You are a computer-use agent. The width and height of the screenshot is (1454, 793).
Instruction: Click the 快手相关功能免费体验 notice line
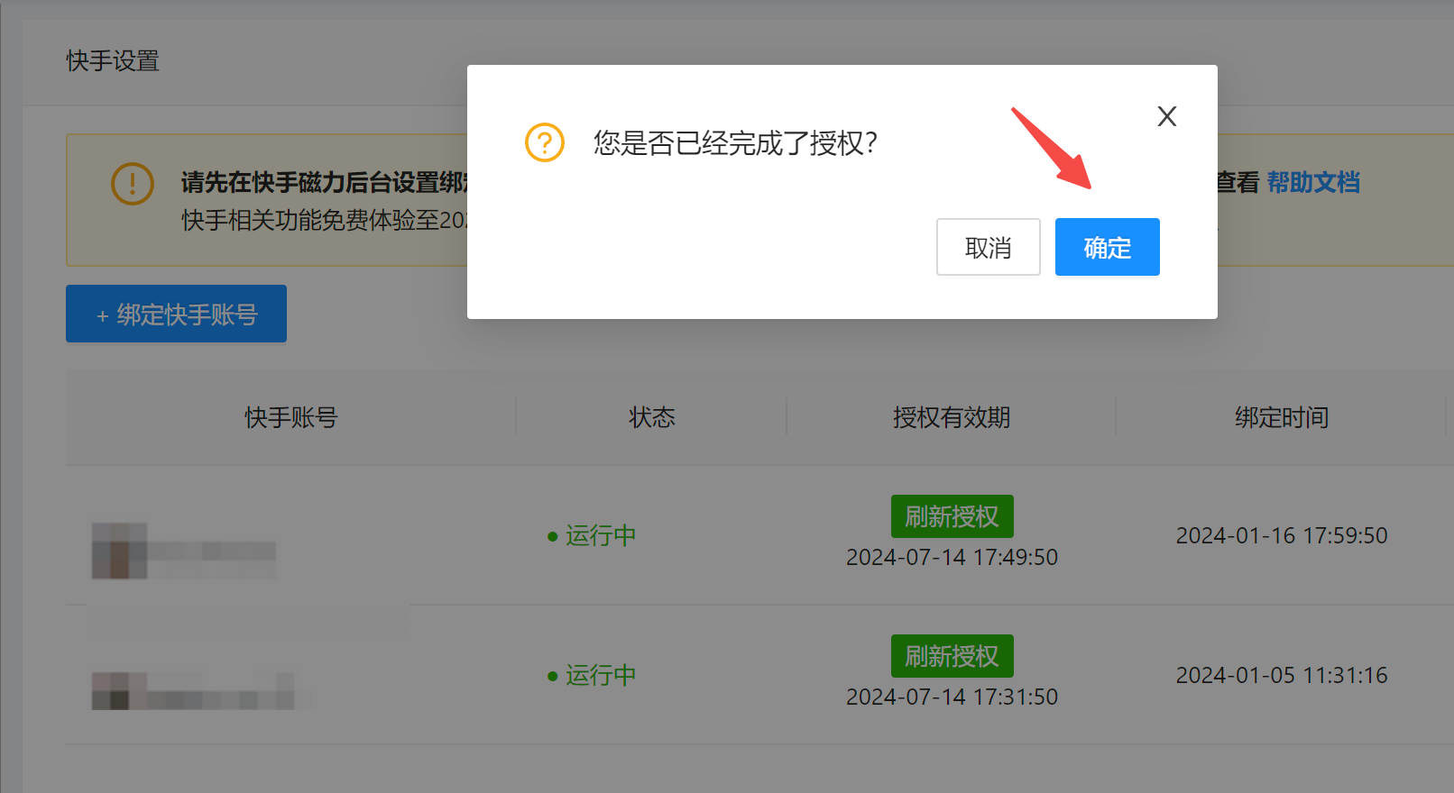(x=324, y=220)
